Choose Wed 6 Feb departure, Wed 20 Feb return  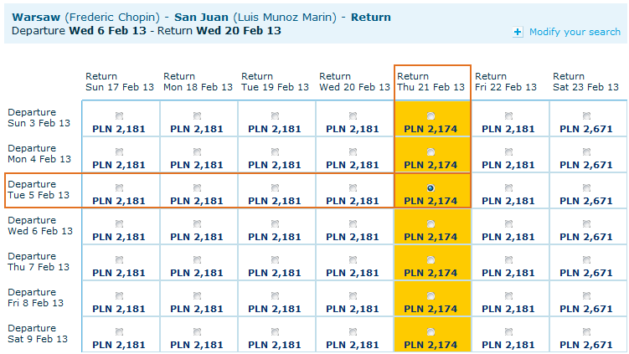click(x=353, y=224)
